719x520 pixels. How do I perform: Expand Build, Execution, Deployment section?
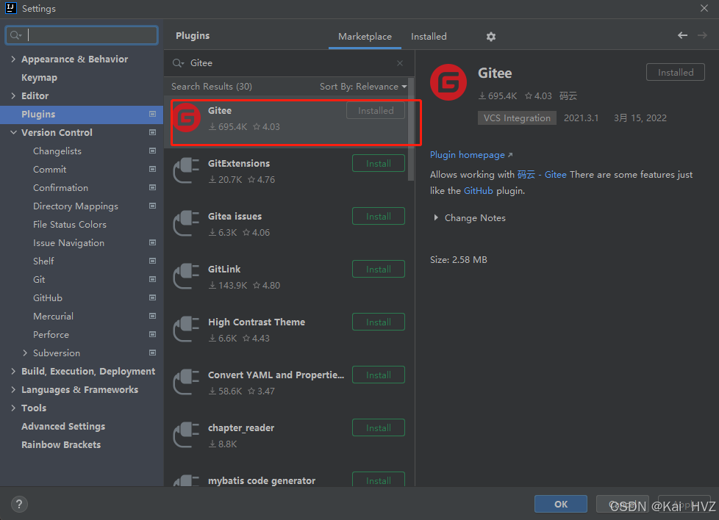click(x=13, y=371)
